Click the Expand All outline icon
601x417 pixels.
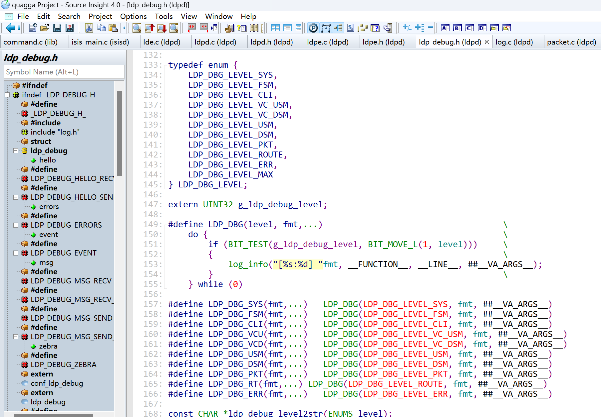coord(420,28)
